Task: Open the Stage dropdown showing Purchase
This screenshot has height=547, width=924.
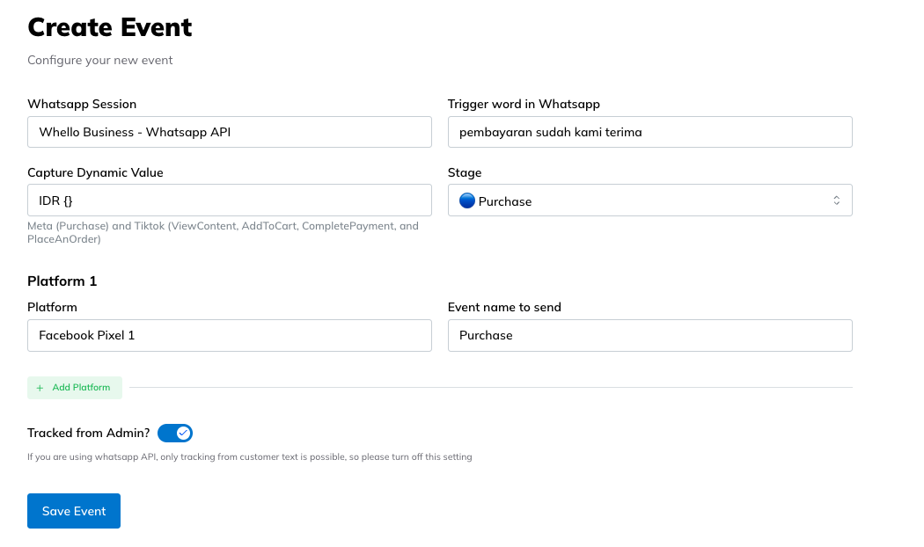Action: (649, 201)
